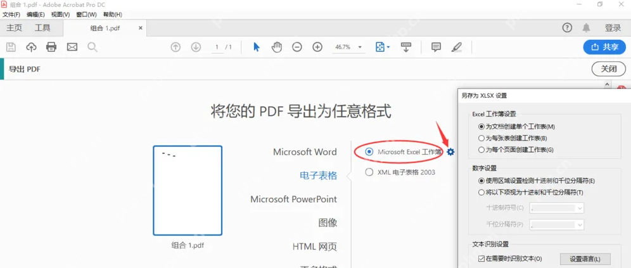Switch to the 工具 tab
Screen dimensions: 631x268
coord(42,28)
